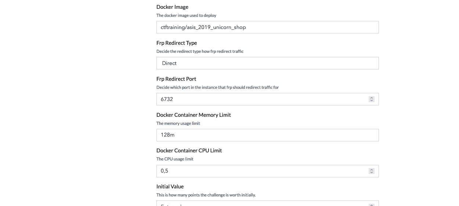Select the Docker Container Memory Limit field with 128m
Viewport: 459px width, 206px height.
tap(267, 135)
